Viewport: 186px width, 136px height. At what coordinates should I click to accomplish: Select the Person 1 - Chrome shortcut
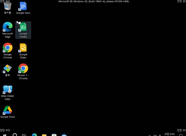pyautogui.click(x=23, y=71)
